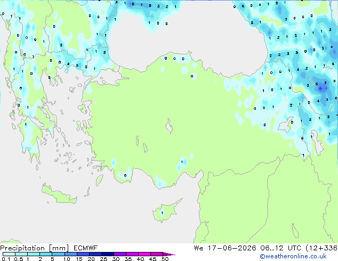Click the '(12+336' forecast offset text

321,248
